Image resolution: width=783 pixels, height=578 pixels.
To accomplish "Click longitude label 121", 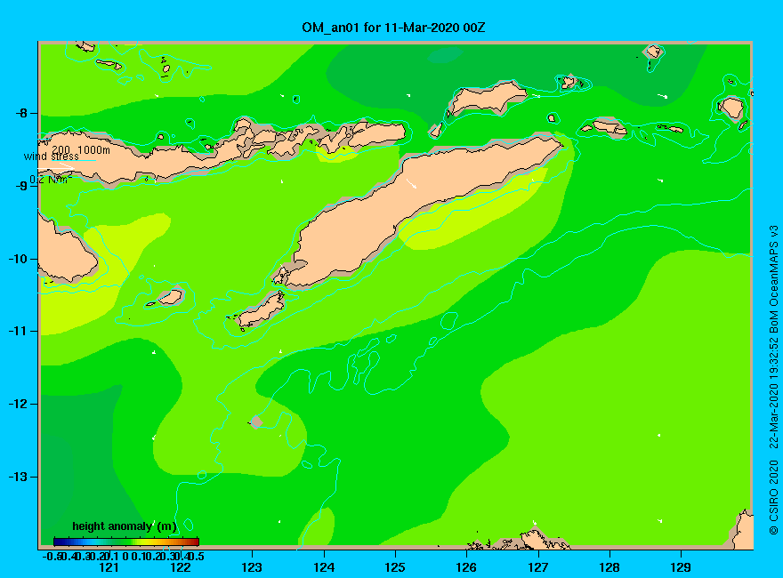I will point(109,567).
